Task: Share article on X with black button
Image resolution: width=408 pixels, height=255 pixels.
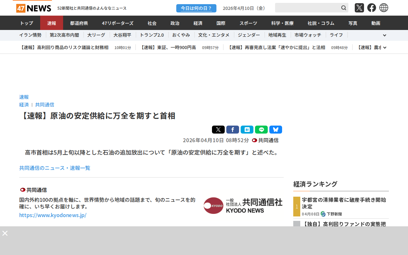Action: pyautogui.click(x=218, y=129)
